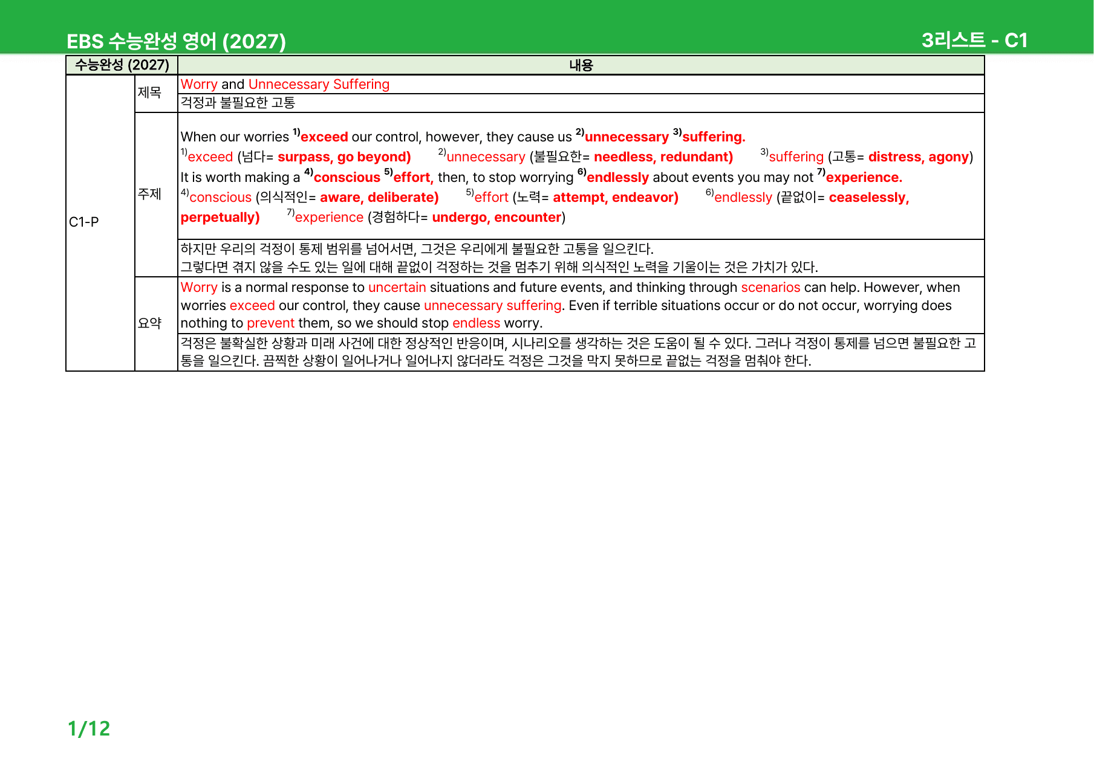Image resolution: width=1094 pixels, height=773 pixels.
Task: Click the red word 'endless' in the summary
Action: point(476,323)
